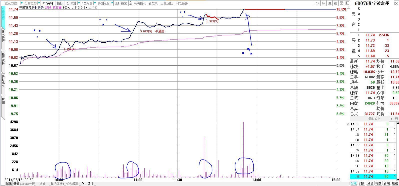The width and height of the screenshot is (399, 186).
Task: Click the DZ3(1,1.5,0,0,8) indicator label
Action: (x=75, y=7)
